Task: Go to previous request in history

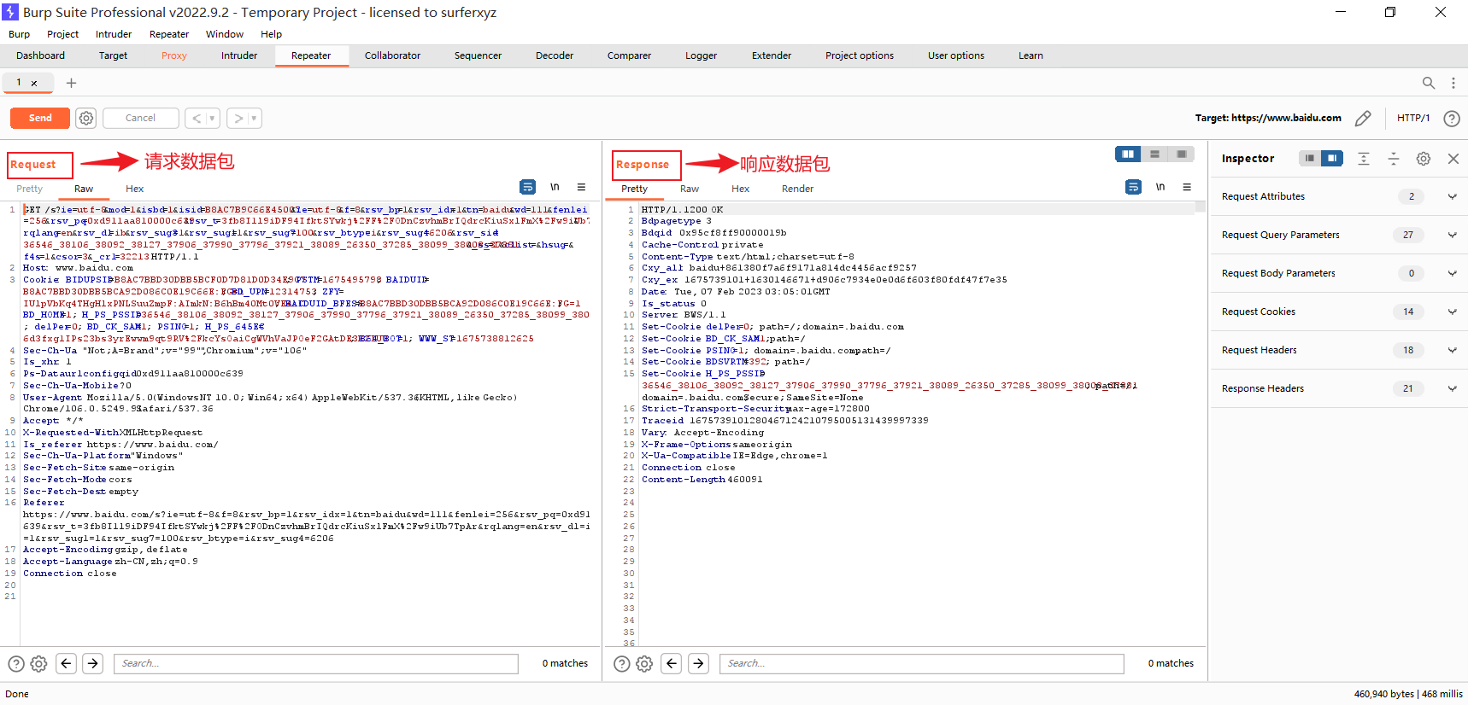Action: click(x=197, y=118)
